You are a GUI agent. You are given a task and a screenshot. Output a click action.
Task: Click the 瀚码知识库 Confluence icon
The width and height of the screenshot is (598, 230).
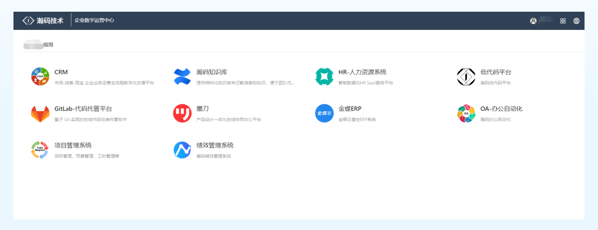click(x=182, y=77)
